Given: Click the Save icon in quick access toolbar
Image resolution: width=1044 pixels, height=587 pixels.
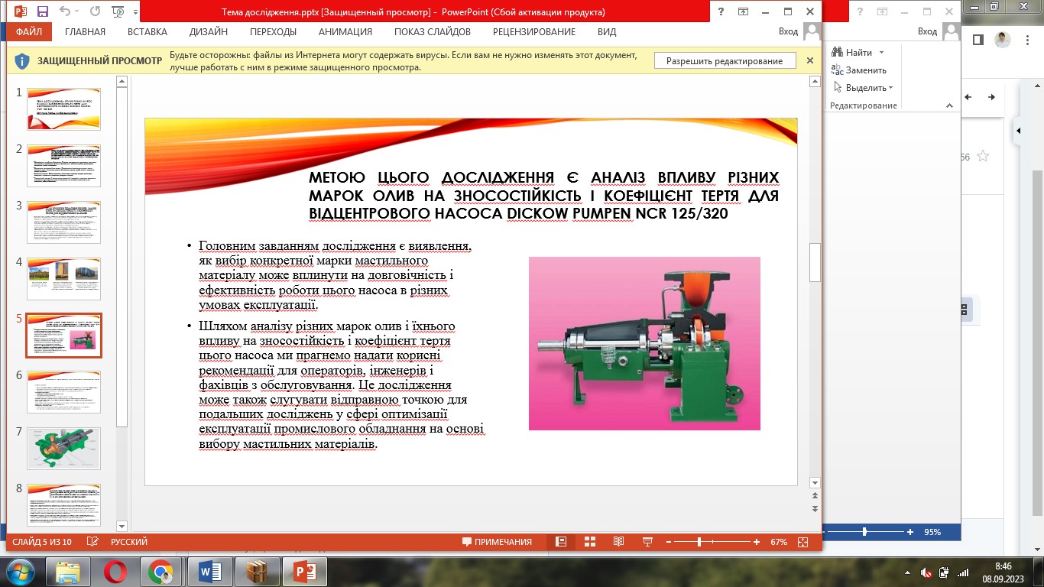Looking at the screenshot, I should pyautogui.click(x=42, y=12).
